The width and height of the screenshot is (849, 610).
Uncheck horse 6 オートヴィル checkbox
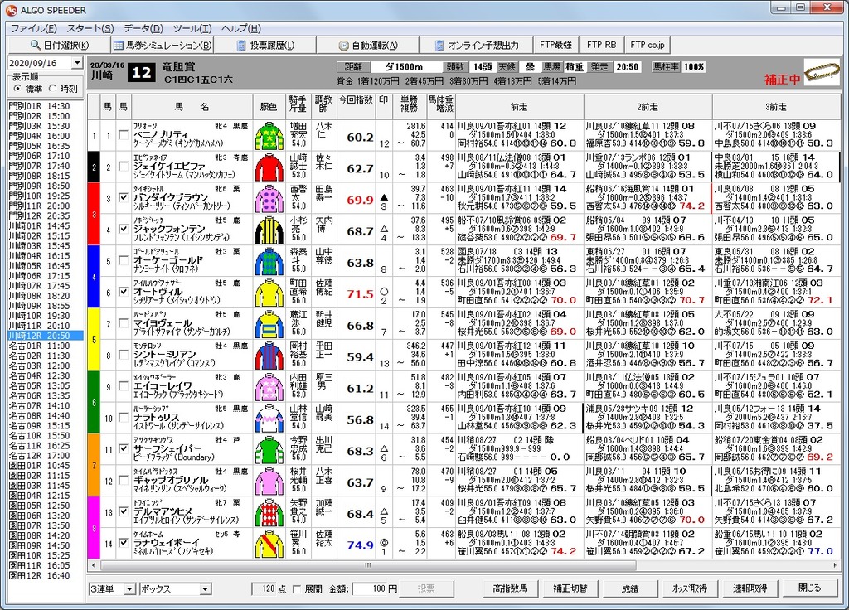[x=124, y=292]
